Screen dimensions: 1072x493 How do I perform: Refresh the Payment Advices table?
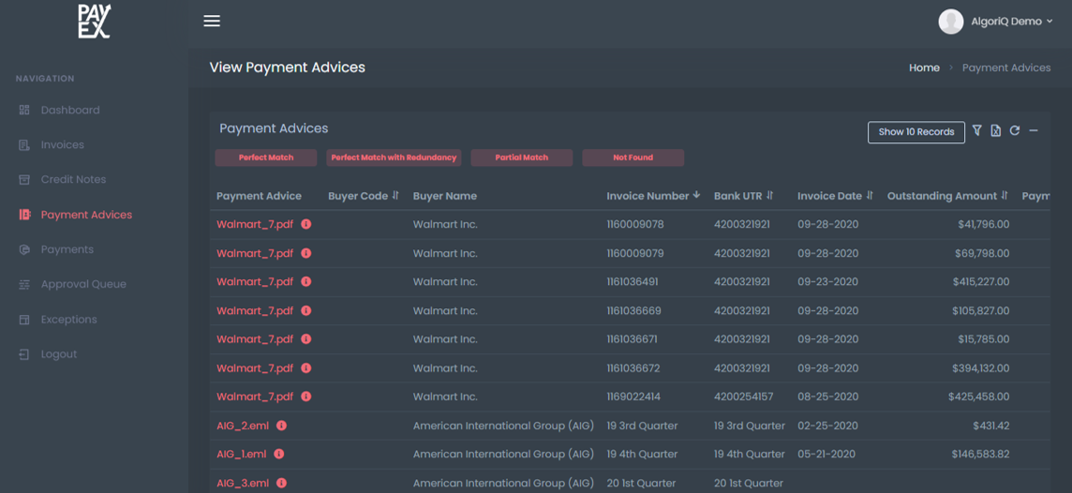[1014, 131]
